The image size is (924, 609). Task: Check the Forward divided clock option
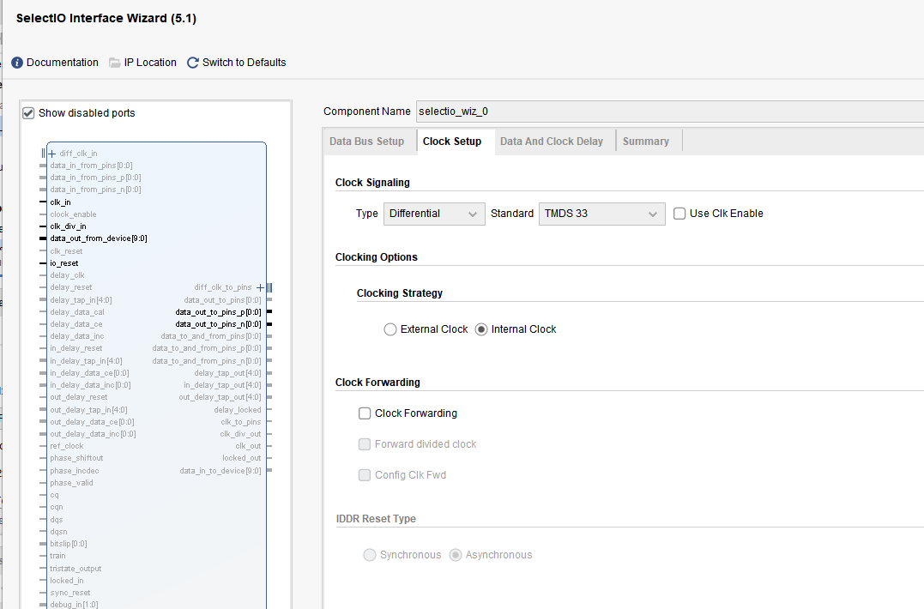coord(365,444)
